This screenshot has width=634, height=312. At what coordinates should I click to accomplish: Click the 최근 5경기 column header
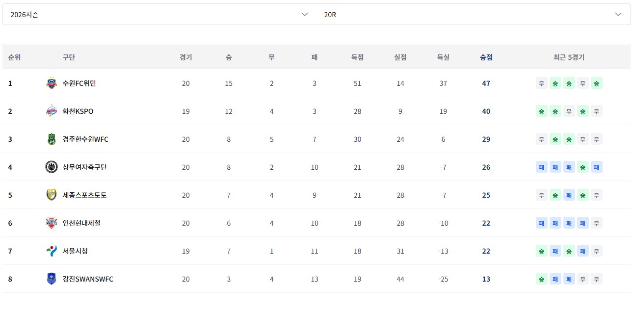569,57
